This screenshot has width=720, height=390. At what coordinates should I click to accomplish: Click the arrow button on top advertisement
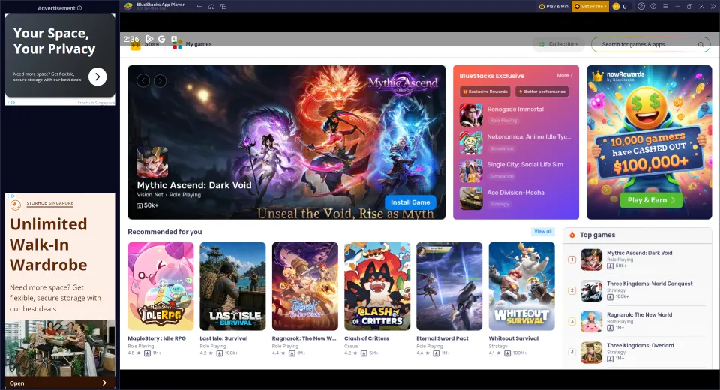97,76
